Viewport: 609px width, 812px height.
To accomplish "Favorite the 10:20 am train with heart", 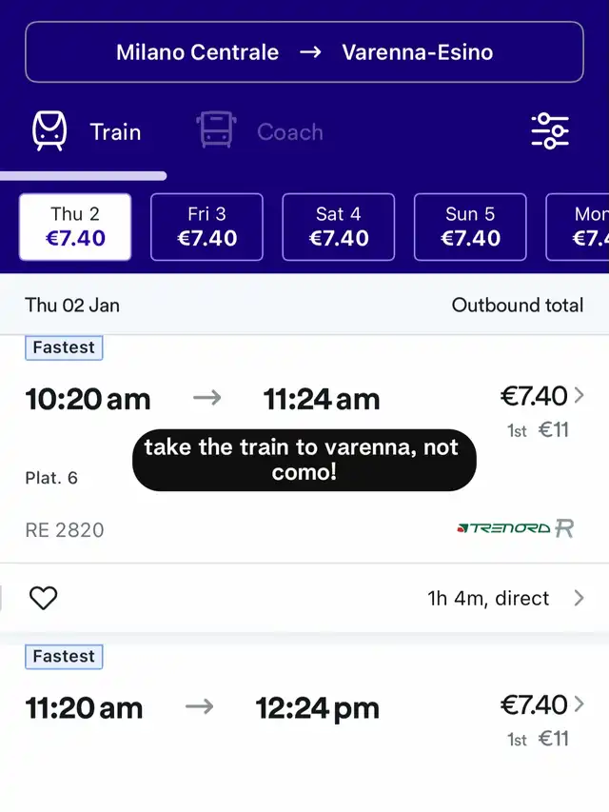I will pyautogui.click(x=44, y=598).
